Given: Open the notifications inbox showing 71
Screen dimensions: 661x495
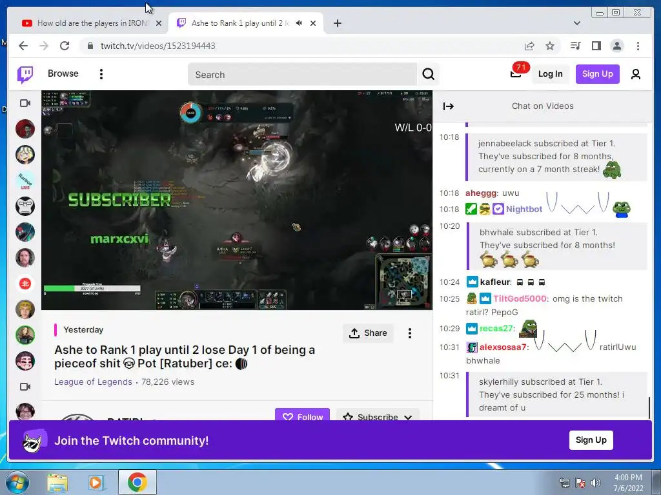Looking at the screenshot, I should pyautogui.click(x=516, y=73).
